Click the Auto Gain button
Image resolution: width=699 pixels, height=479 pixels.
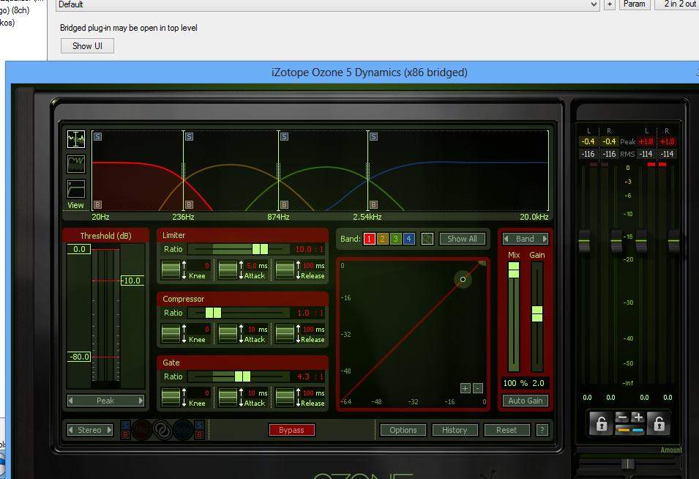click(x=526, y=401)
